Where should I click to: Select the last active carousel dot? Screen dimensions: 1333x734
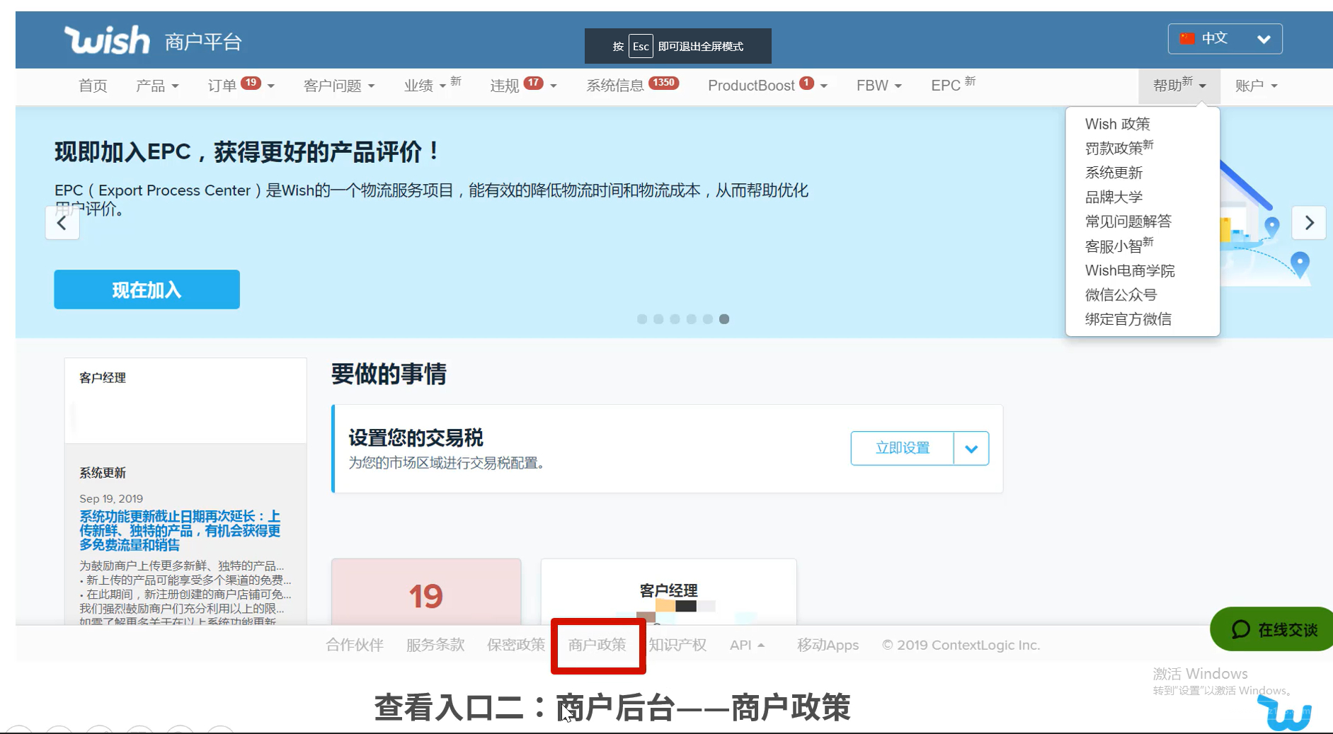[x=724, y=319]
